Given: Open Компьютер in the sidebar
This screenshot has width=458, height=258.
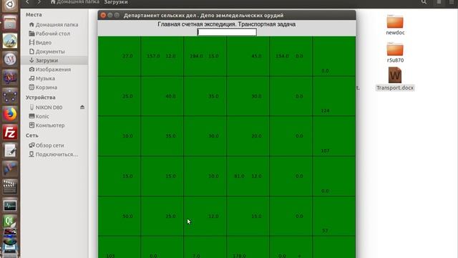Looking at the screenshot, I should point(54,125).
